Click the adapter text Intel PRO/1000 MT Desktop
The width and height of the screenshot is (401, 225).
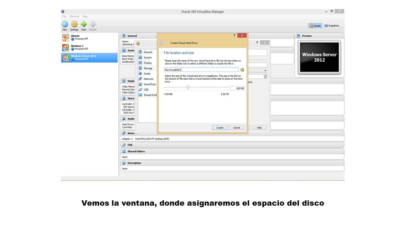152,139
